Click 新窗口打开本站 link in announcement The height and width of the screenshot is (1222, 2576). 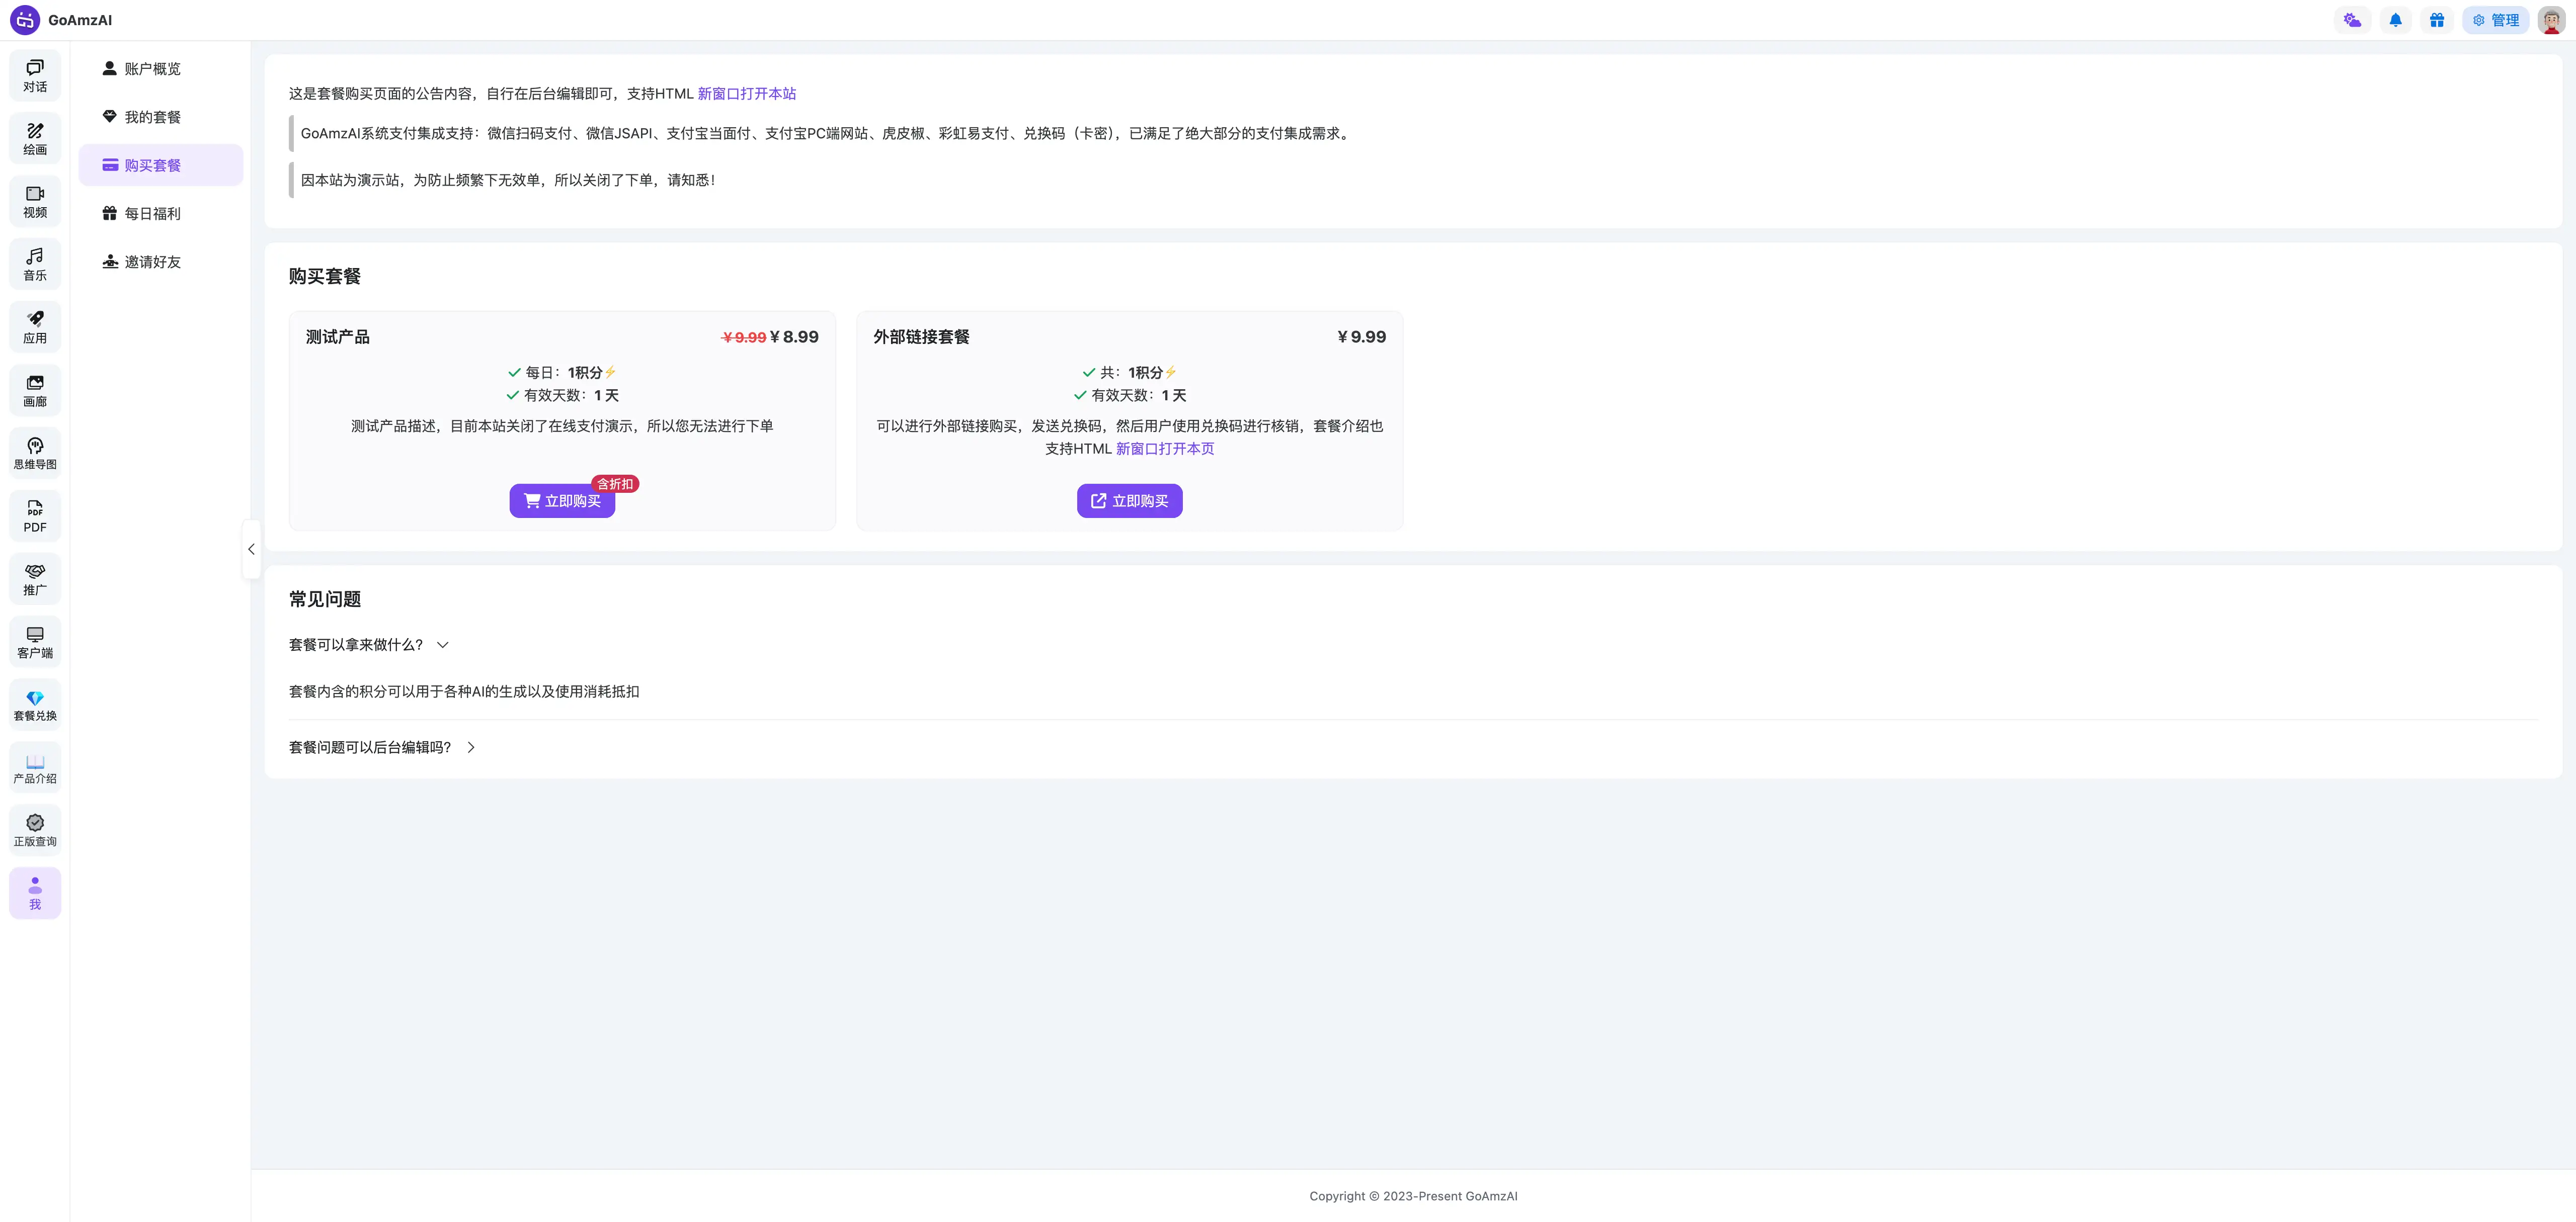[x=747, y=94]
